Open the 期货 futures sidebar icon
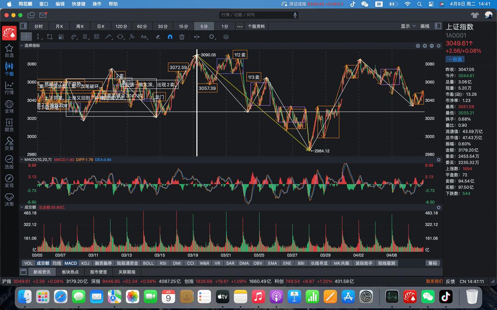497x310 pixels. click(x=9, y=125)
